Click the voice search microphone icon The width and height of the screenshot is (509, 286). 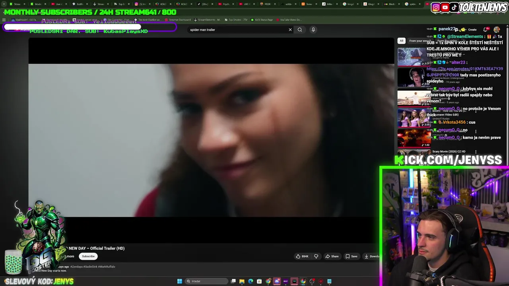point(313,30)
